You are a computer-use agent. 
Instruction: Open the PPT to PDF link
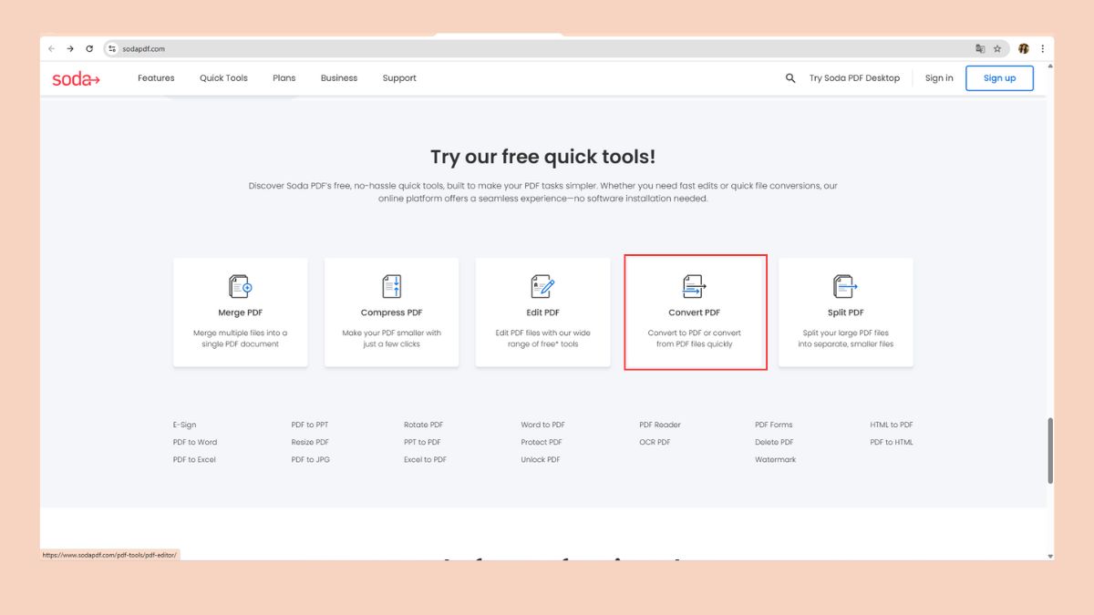coord(423,442)
